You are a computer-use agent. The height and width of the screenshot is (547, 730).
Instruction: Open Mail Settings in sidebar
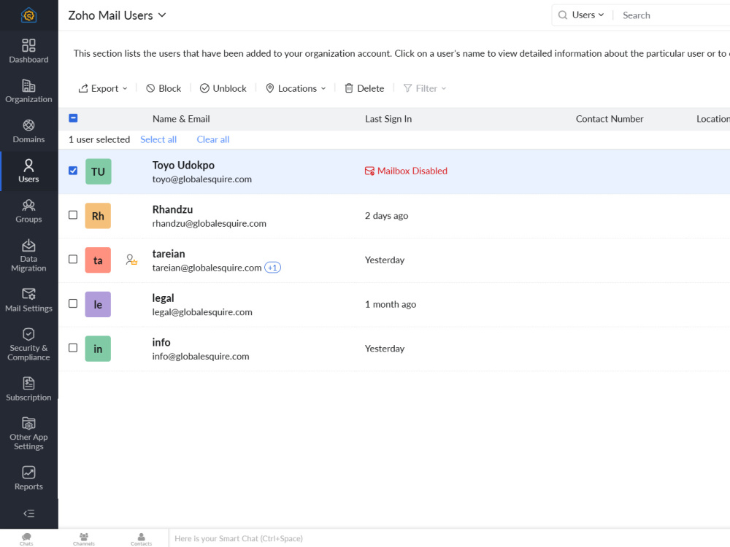click(28, 300)
